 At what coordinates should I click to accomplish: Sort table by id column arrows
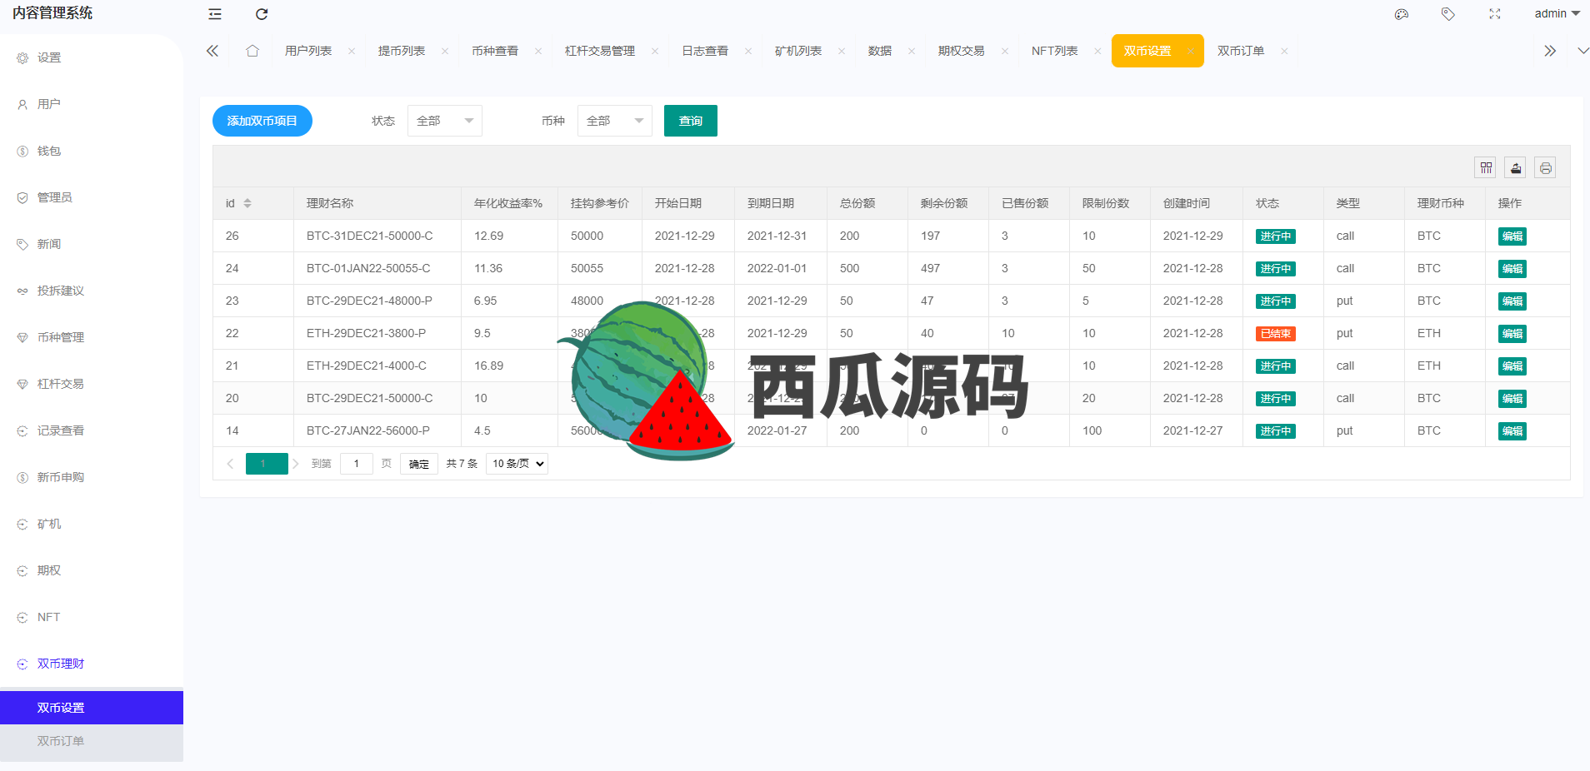coord(247,203)
